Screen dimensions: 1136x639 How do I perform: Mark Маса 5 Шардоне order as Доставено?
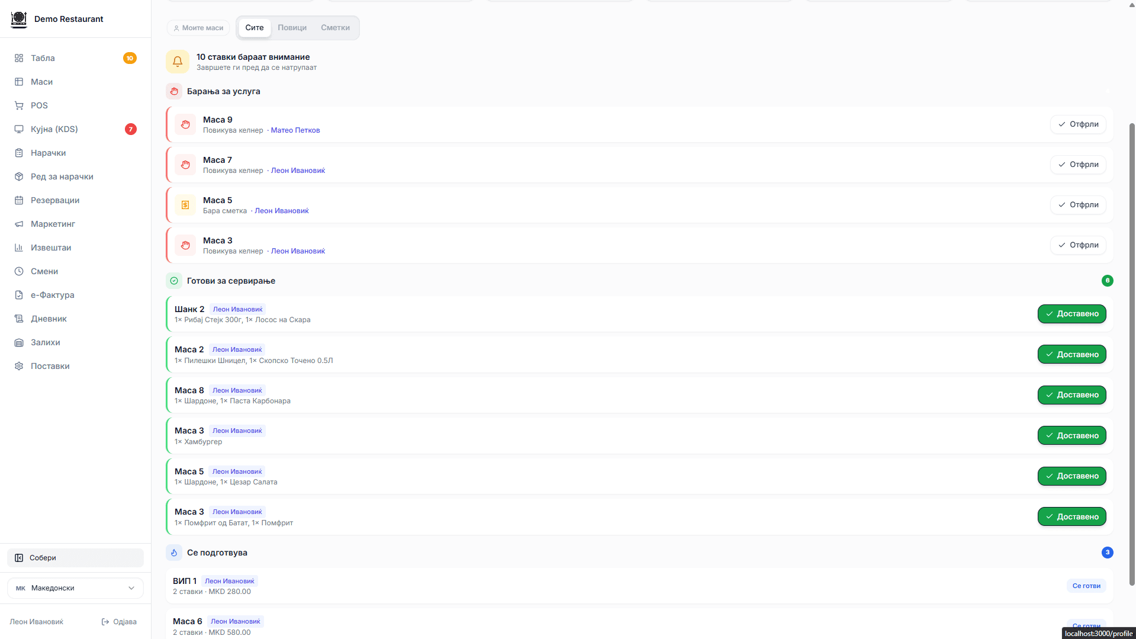[x=1071, y=476]
